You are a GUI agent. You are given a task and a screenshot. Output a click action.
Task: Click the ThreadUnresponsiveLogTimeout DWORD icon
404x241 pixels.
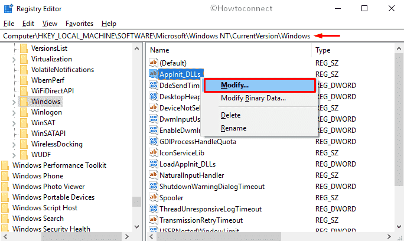pos(154,209)
